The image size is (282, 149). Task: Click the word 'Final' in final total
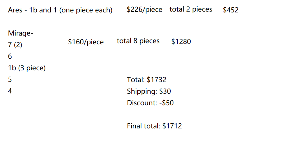(x=134, y=126)
